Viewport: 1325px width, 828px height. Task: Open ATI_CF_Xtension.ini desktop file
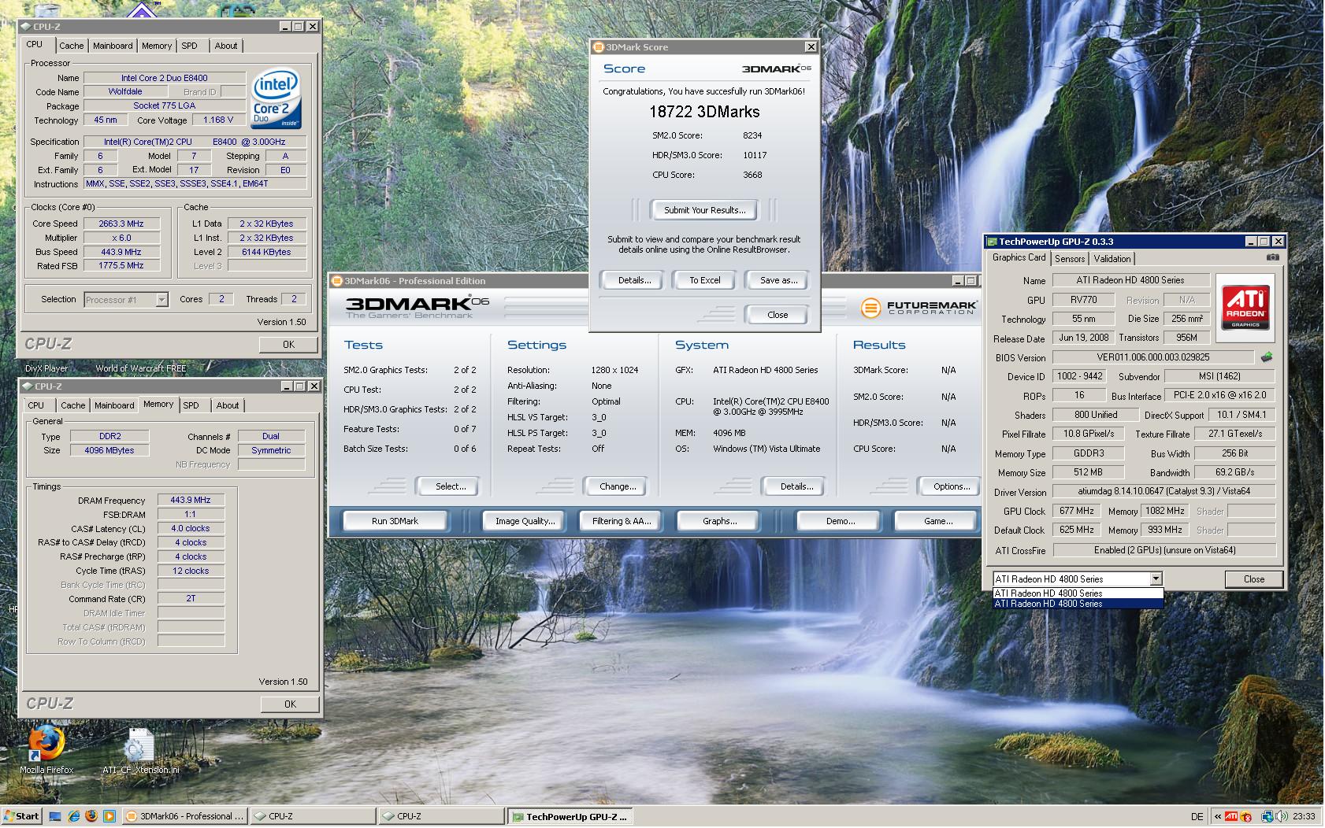pyautogui.click(x=141, y=749)
